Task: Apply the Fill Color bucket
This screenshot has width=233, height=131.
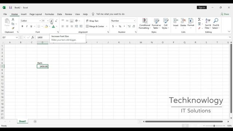Action: coord(46,26)
